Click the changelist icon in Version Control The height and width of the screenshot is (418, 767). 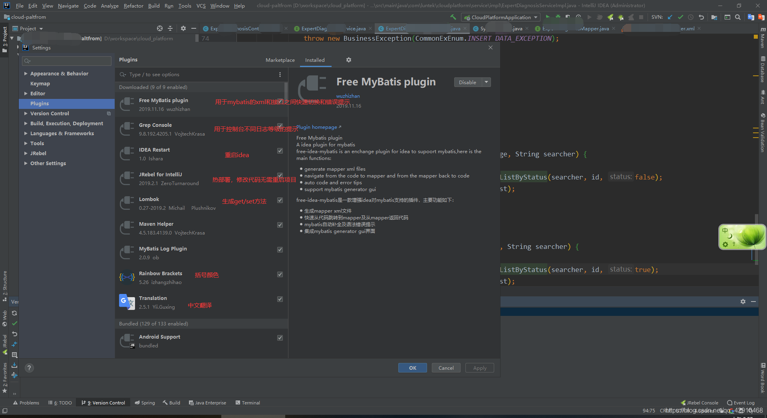pos(14,355)
